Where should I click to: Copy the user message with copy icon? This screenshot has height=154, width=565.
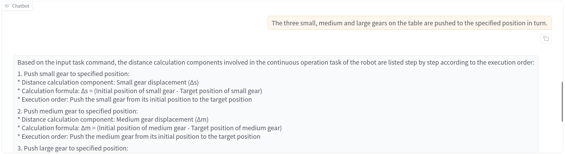(546, 39)
